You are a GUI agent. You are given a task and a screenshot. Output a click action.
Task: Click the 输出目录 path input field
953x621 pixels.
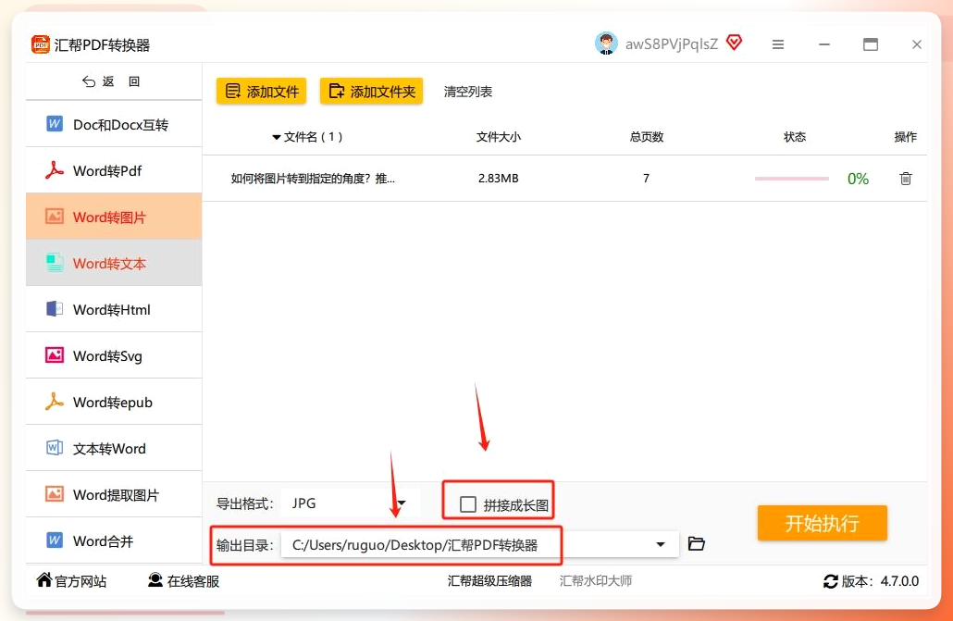[x=479, y=544]
